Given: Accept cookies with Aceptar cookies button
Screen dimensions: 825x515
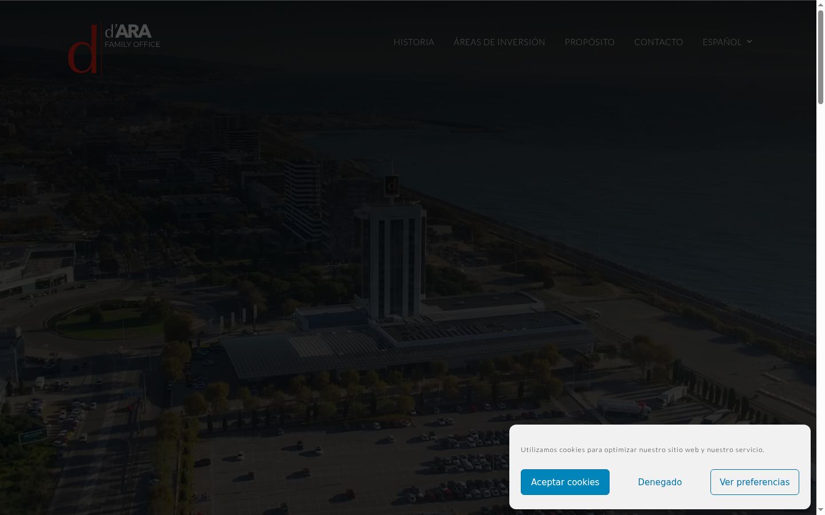Looking at the screenshot, I should click(x=565, y=482).
